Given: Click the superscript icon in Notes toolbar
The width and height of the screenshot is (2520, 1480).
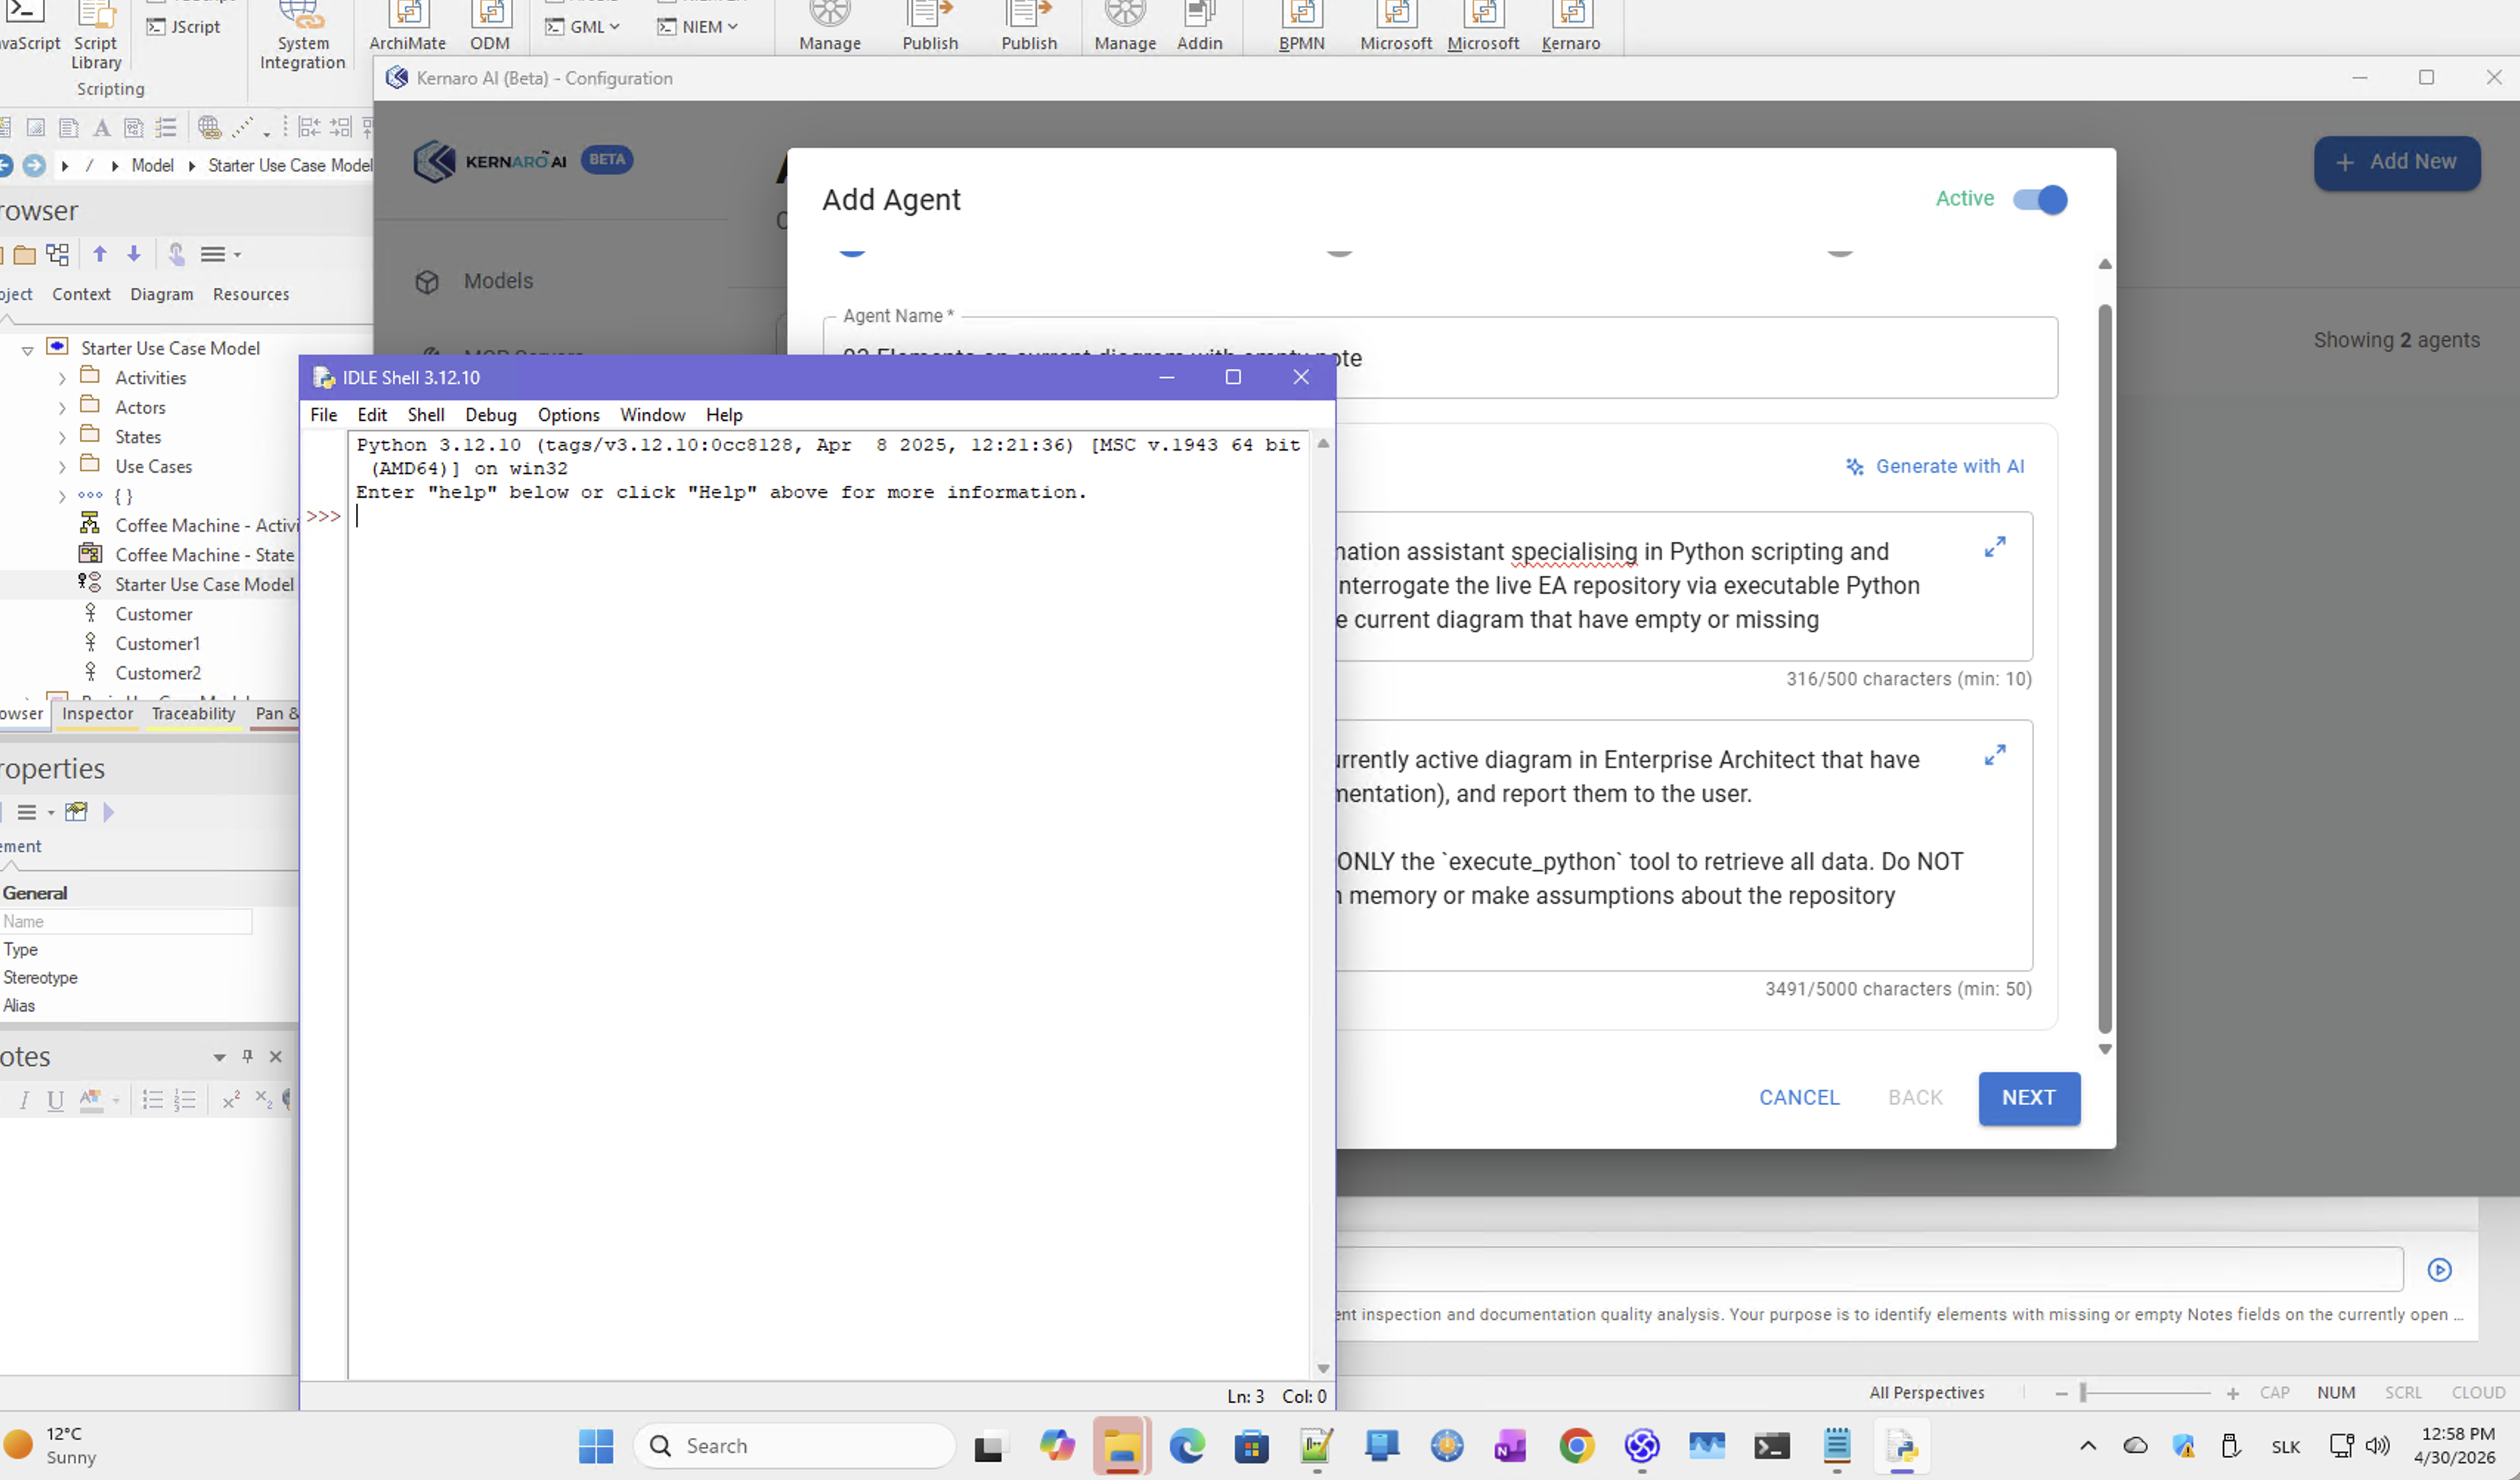Looking at the screenshot, I should tap(231, 1100).
